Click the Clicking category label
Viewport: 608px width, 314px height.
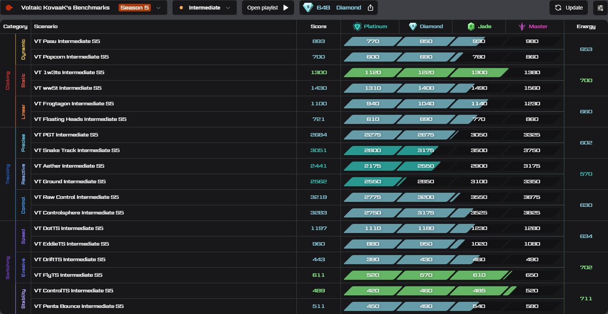tap(8, 80)
